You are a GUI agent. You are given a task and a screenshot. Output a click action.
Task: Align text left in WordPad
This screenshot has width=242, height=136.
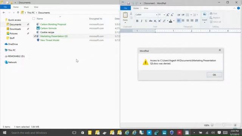point(178,20)
